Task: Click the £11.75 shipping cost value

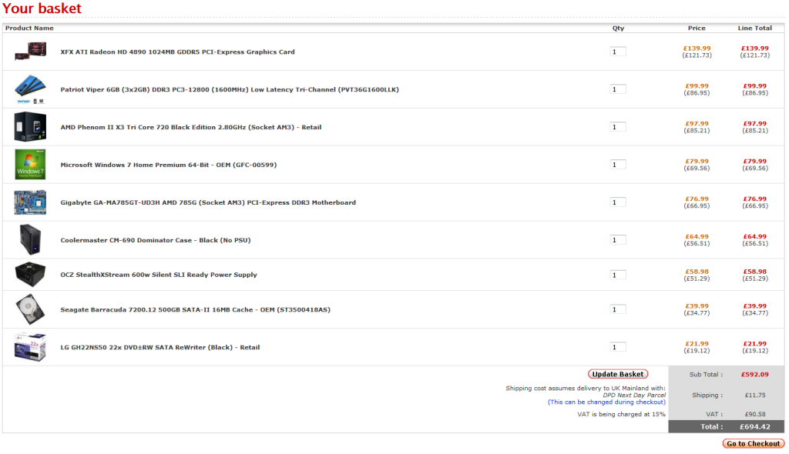Action: [x=755, y=396]
